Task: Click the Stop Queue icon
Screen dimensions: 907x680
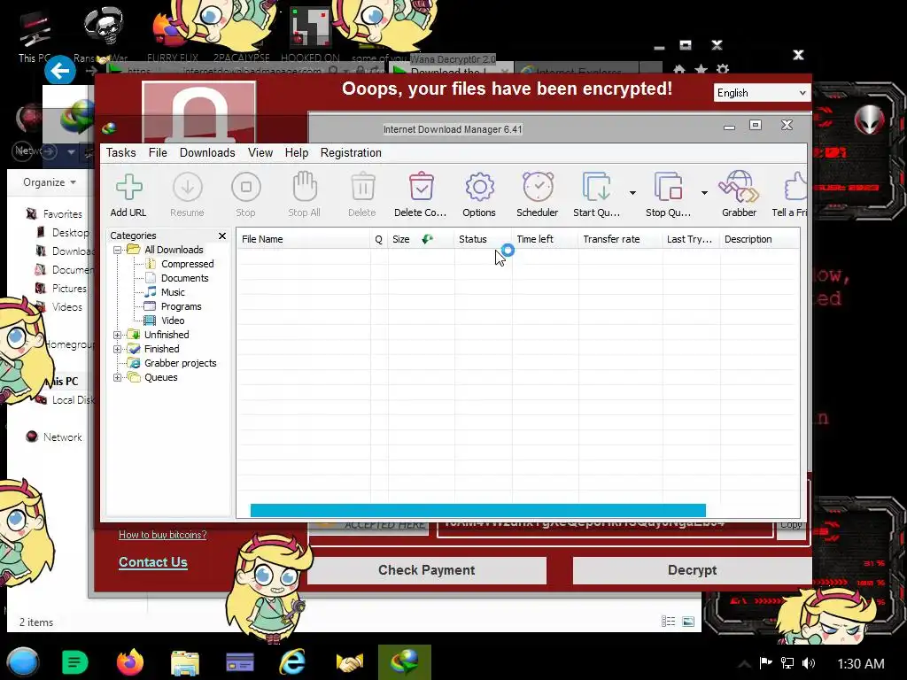Action: 668,186
